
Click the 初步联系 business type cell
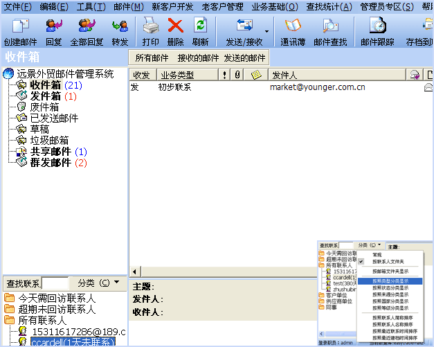(x=174, y=87)
